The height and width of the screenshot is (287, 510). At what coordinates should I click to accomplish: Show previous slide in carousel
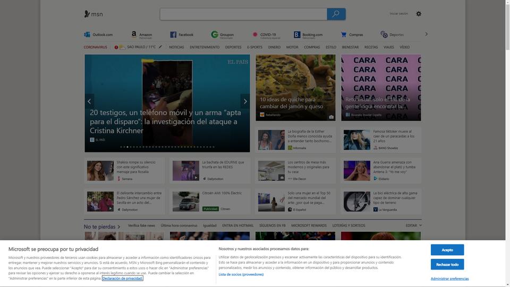(89, 101)
